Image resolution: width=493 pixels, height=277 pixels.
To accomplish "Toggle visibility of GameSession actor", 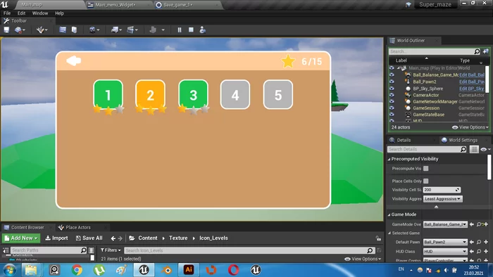I will [392, 108].
